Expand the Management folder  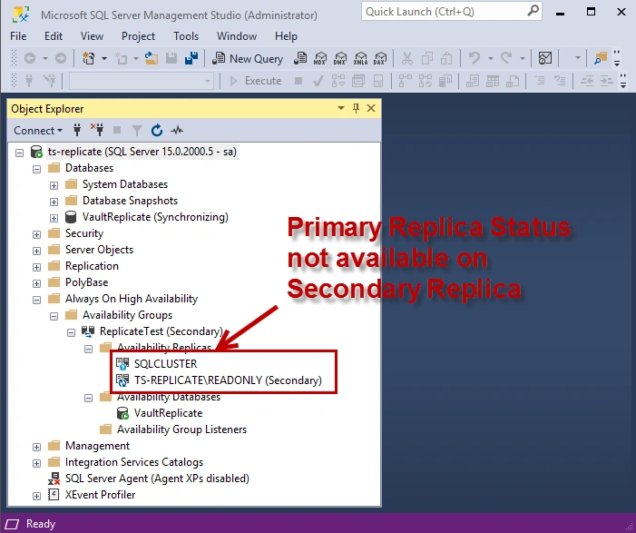[36, 447]
